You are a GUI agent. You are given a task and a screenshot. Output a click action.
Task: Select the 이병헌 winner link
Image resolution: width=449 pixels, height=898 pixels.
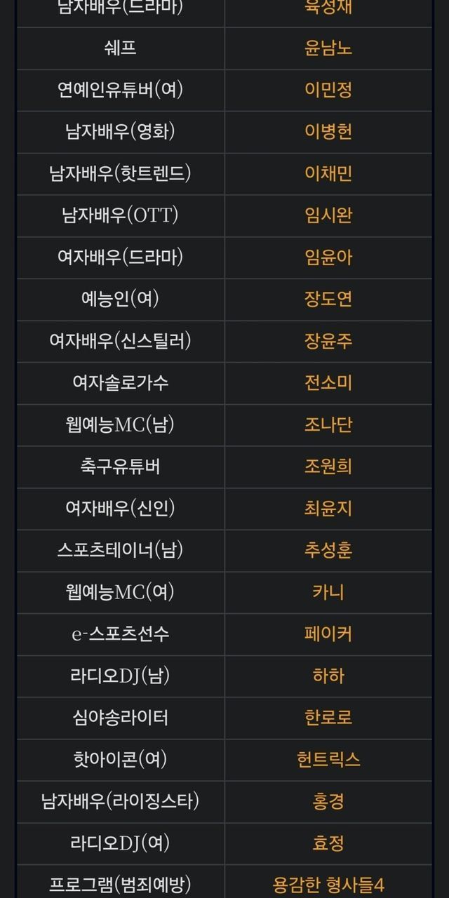tap(328, 131)
